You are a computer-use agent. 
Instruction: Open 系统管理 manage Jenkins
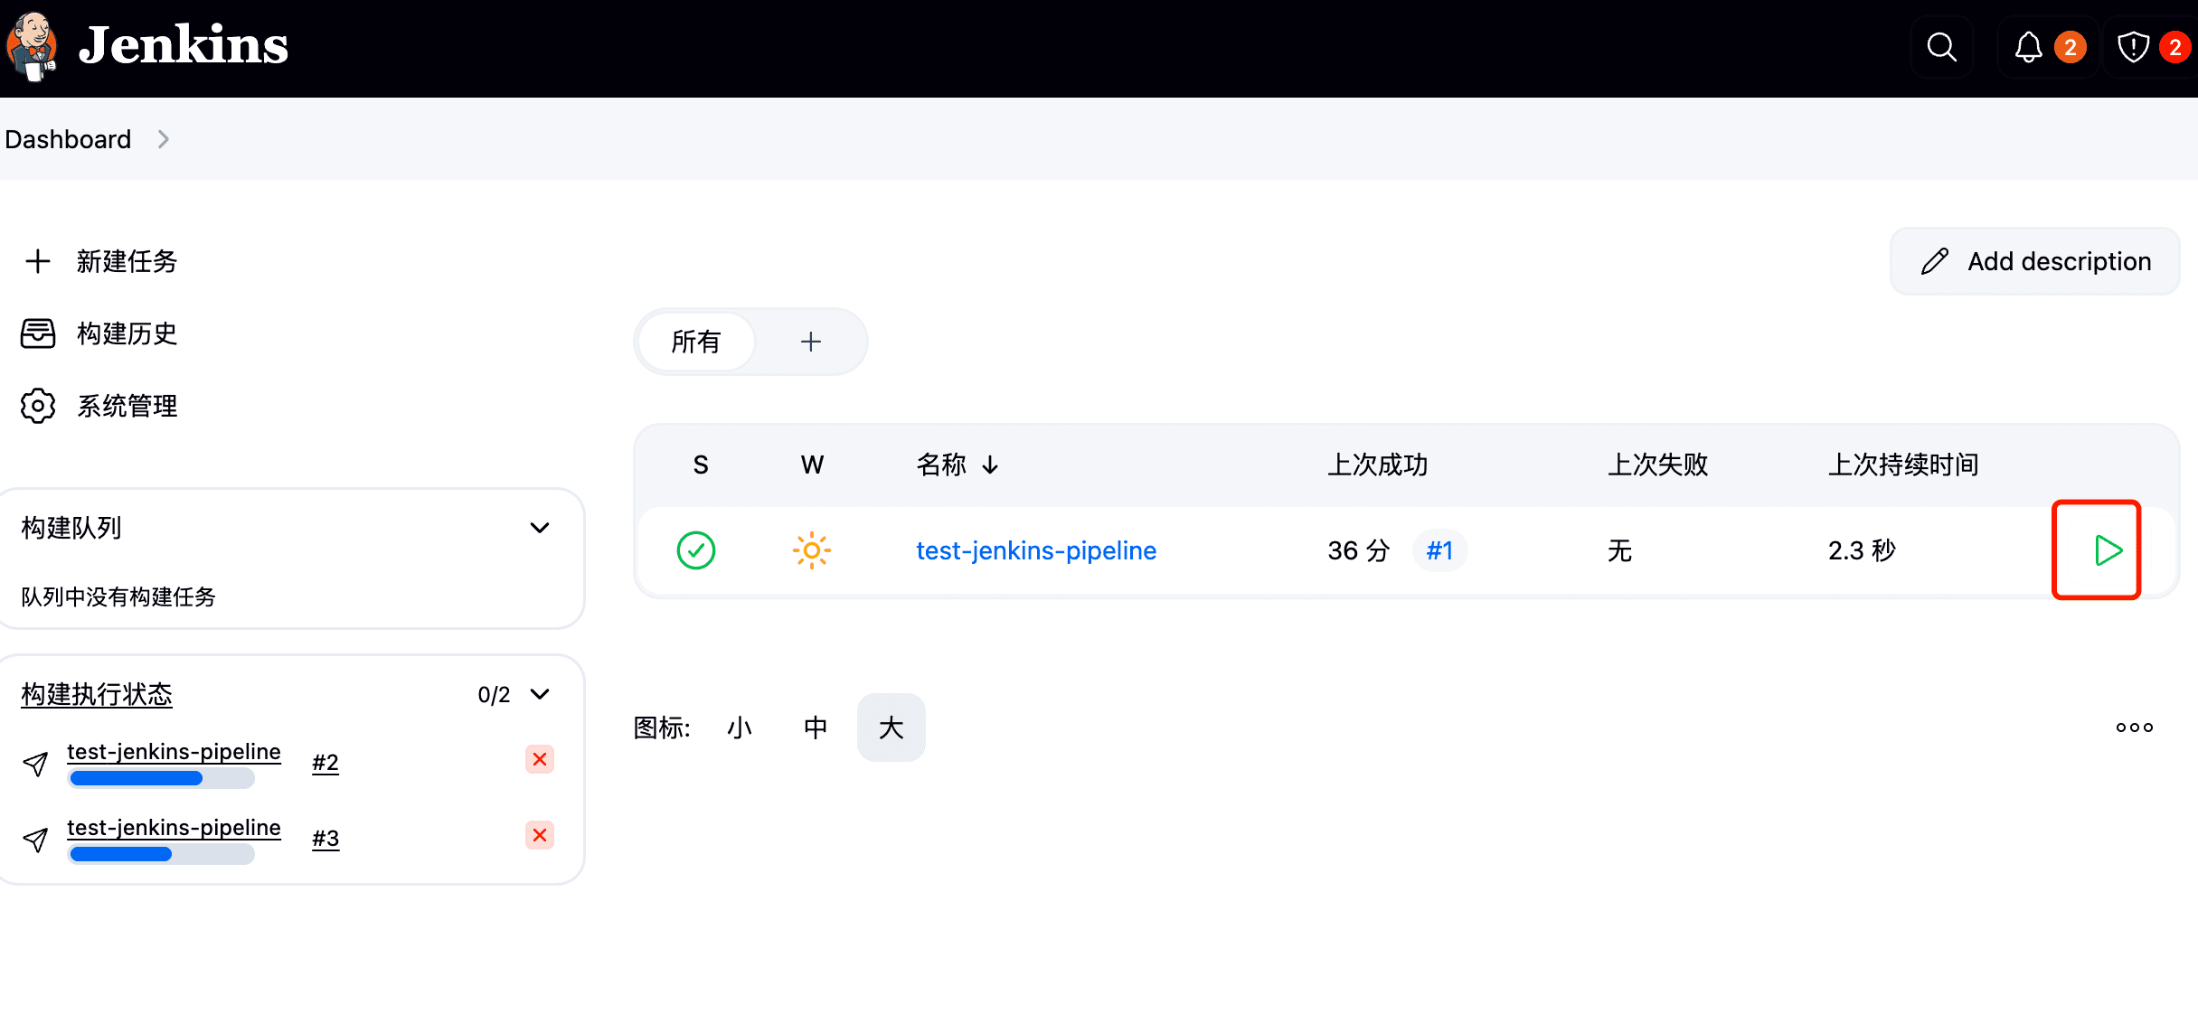tap(127, 406)
